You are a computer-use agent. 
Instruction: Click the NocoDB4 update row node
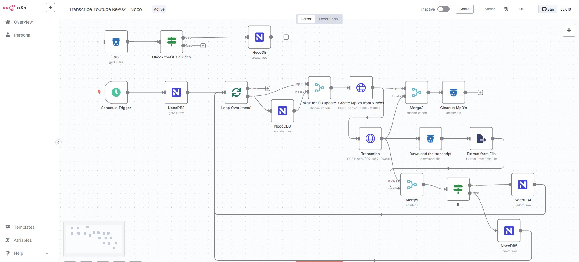click(x=523, y=185)
